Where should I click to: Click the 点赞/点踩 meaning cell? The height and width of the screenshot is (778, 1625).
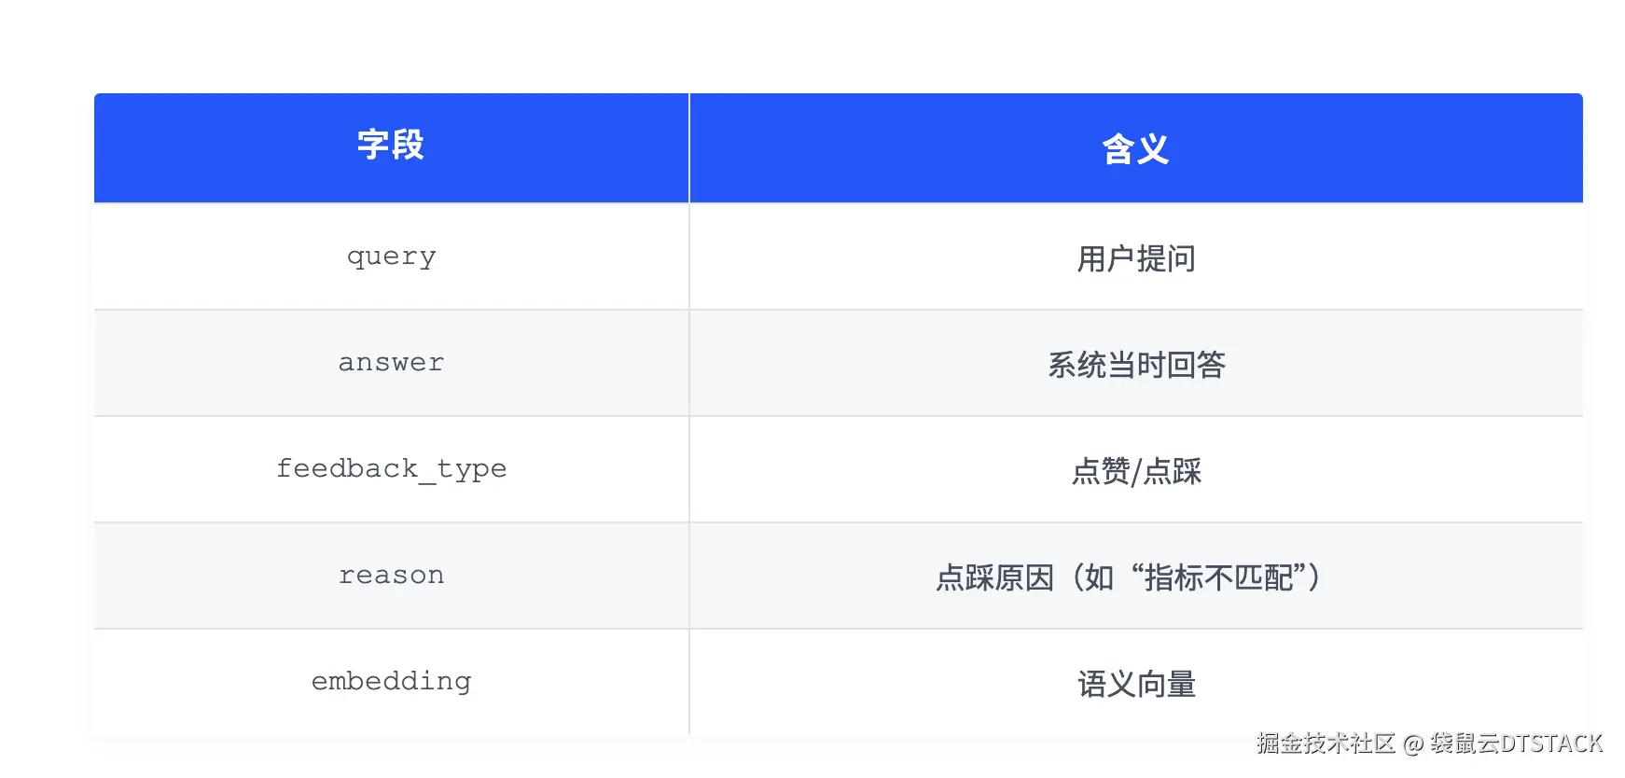pos(1136,469)
